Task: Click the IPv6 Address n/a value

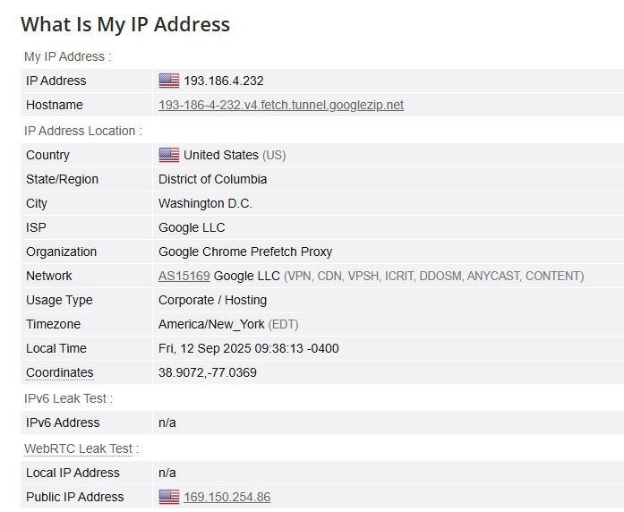Action: (167, 422)
